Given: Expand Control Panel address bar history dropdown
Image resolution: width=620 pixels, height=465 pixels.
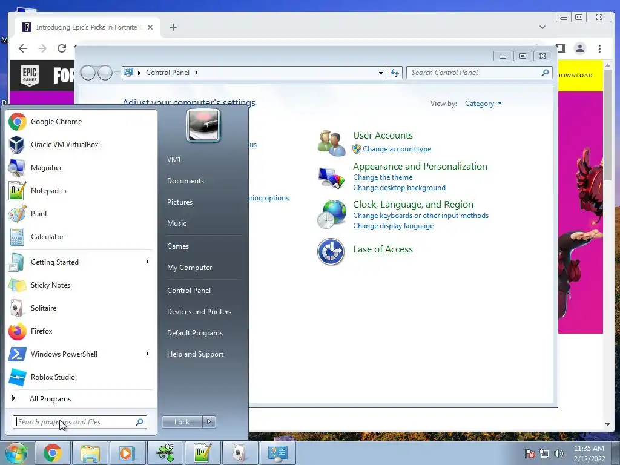Looking at the screenshot, I should 381,73.
